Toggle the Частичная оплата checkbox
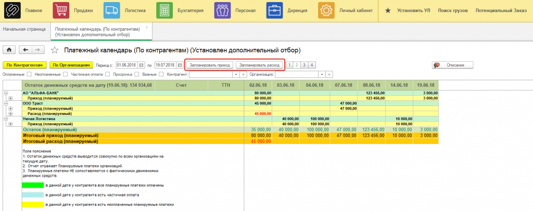 [x=107, y=74]
